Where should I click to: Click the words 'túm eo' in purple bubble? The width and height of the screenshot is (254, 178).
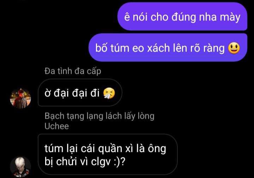(x=127, y=48)
